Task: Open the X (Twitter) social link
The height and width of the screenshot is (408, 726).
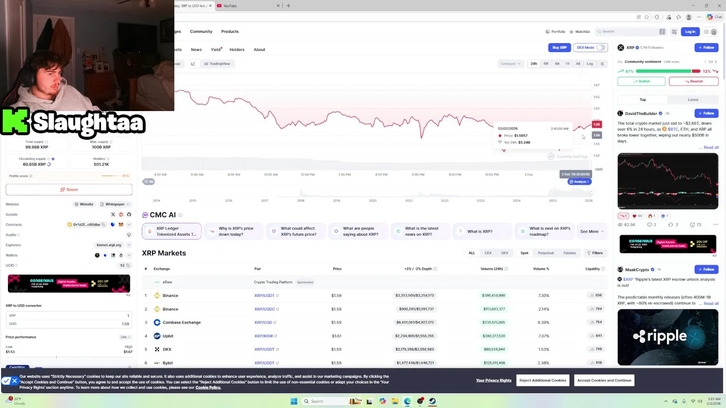Action: (x=113, y=214)
